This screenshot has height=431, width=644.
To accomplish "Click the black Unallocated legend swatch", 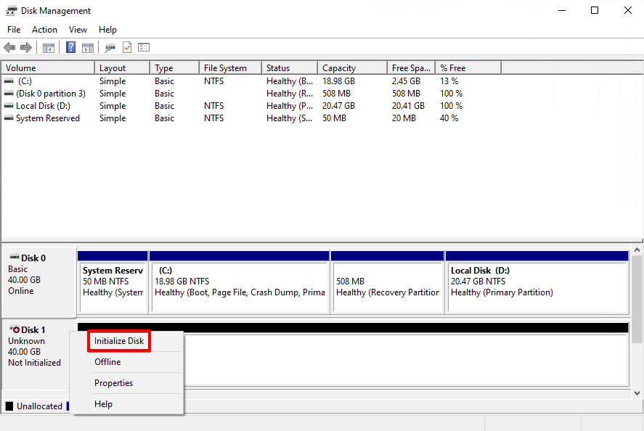I will (x=9, y=406).
